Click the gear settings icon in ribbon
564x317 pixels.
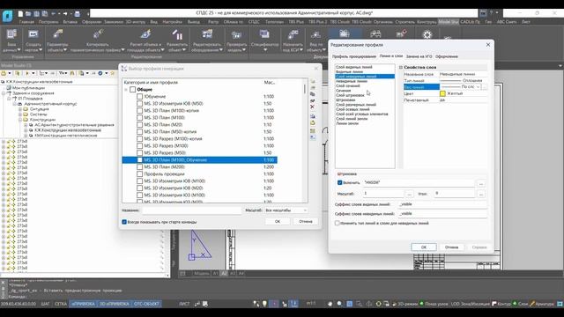pos(427,35)
